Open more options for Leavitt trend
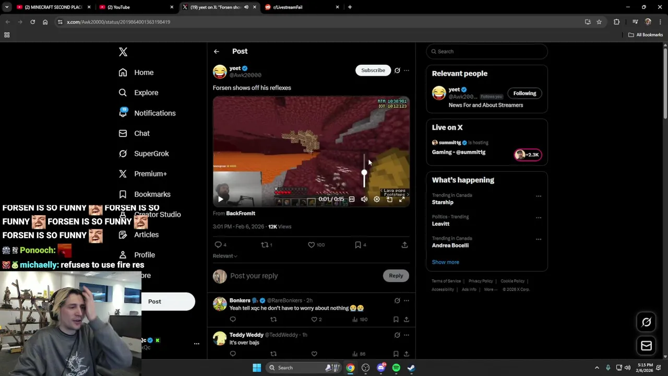Image resolution: width=668 pixels, height=376 pixels. tap(539, 218)
